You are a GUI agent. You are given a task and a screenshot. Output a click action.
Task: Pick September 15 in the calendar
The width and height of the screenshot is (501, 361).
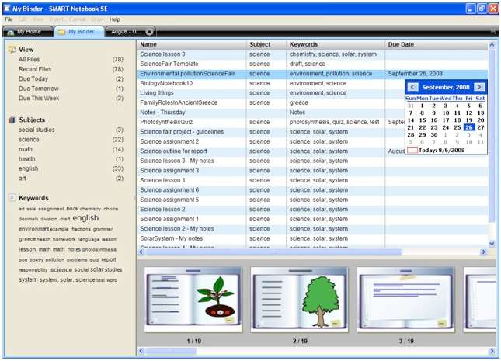point(422,120)
